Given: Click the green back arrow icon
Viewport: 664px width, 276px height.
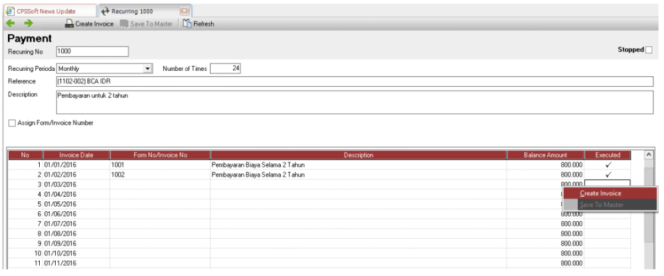Looking at the screenshot, I should pyautogui.click(x=11, y=24).
